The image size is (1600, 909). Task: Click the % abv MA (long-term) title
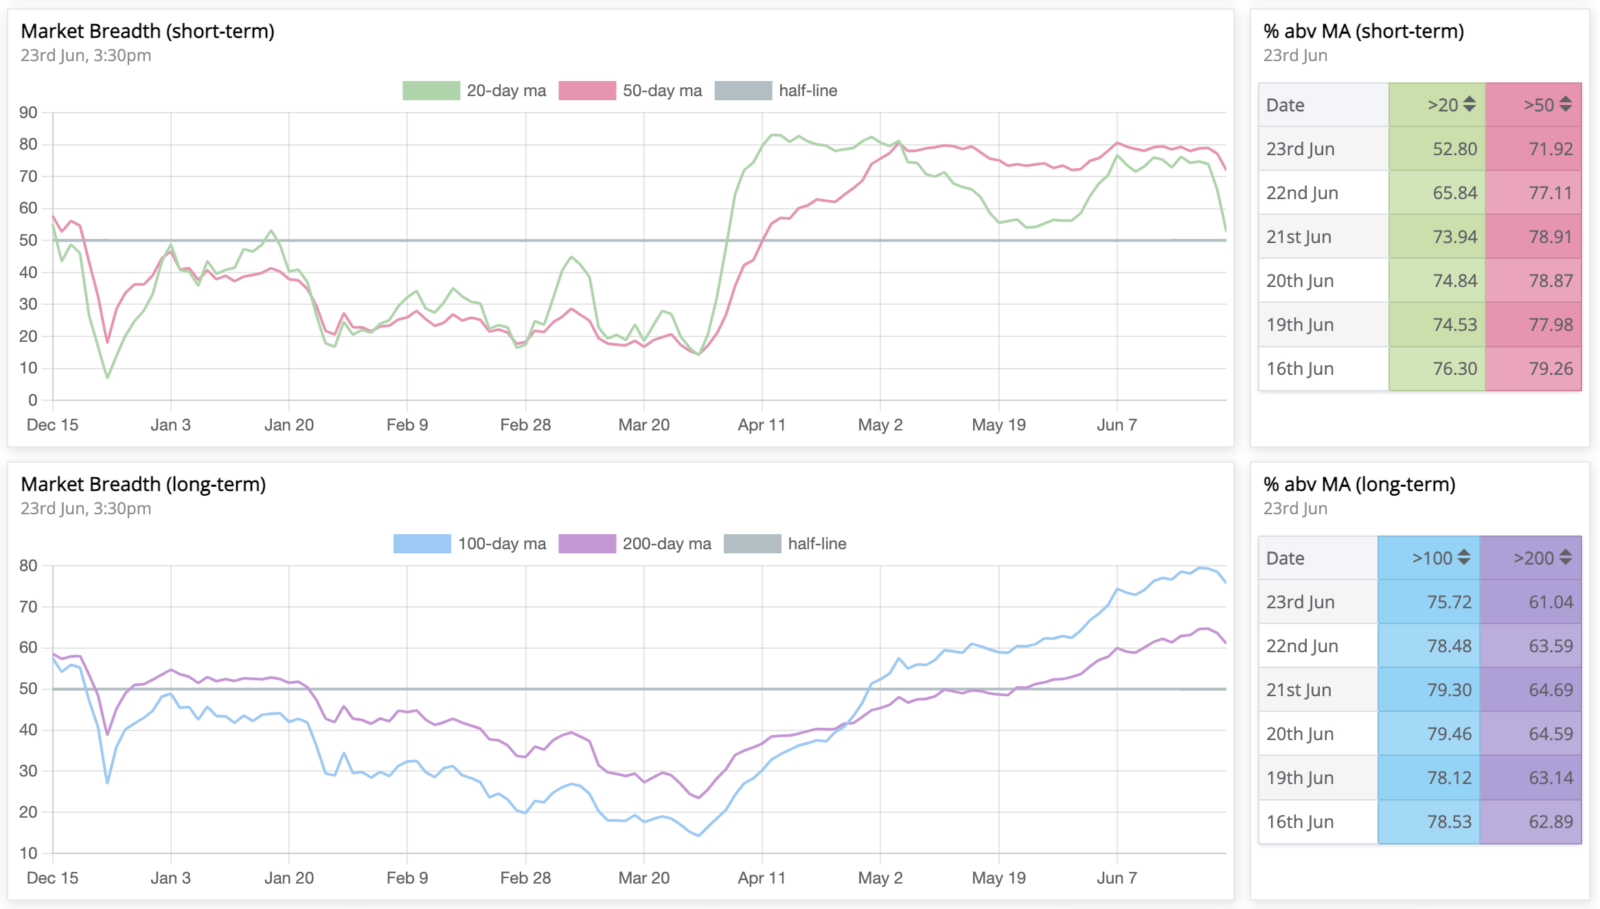[1360, 484]
